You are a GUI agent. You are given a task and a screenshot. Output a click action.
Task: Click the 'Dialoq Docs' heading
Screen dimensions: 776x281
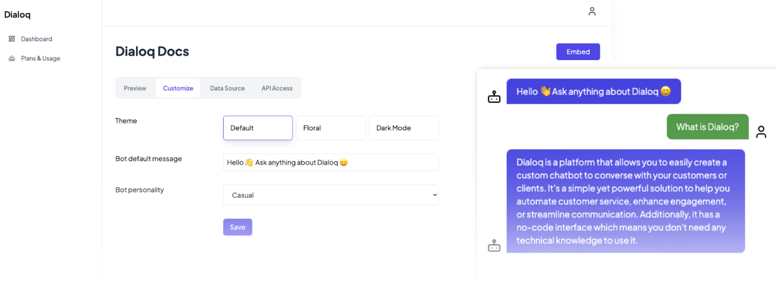pyautogui.click(x=152, y=51)
